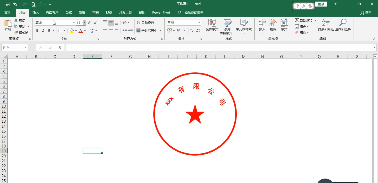Toggle Italic formatting

pos(43,31)
